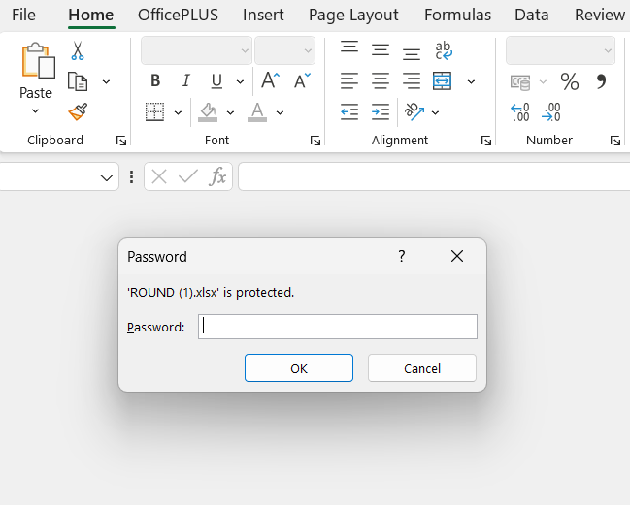Click the formula bar input area
The image size is (630, 505).
click(x=434, y=176)
